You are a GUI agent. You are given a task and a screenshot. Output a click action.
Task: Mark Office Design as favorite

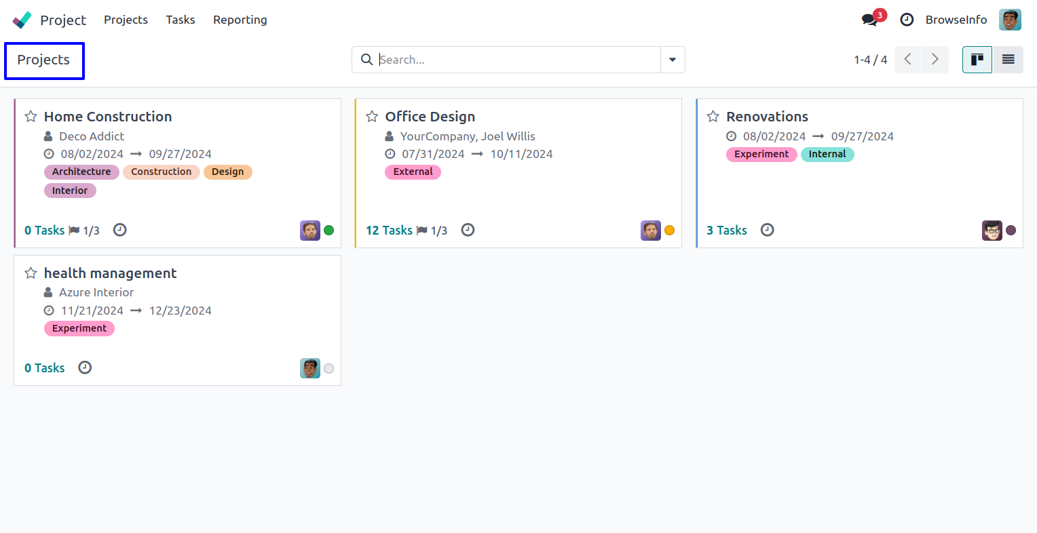[372, 117]
